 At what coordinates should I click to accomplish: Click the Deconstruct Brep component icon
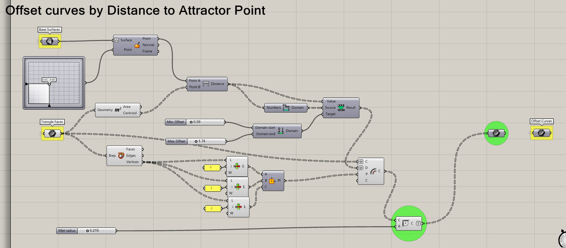[121, 156]
